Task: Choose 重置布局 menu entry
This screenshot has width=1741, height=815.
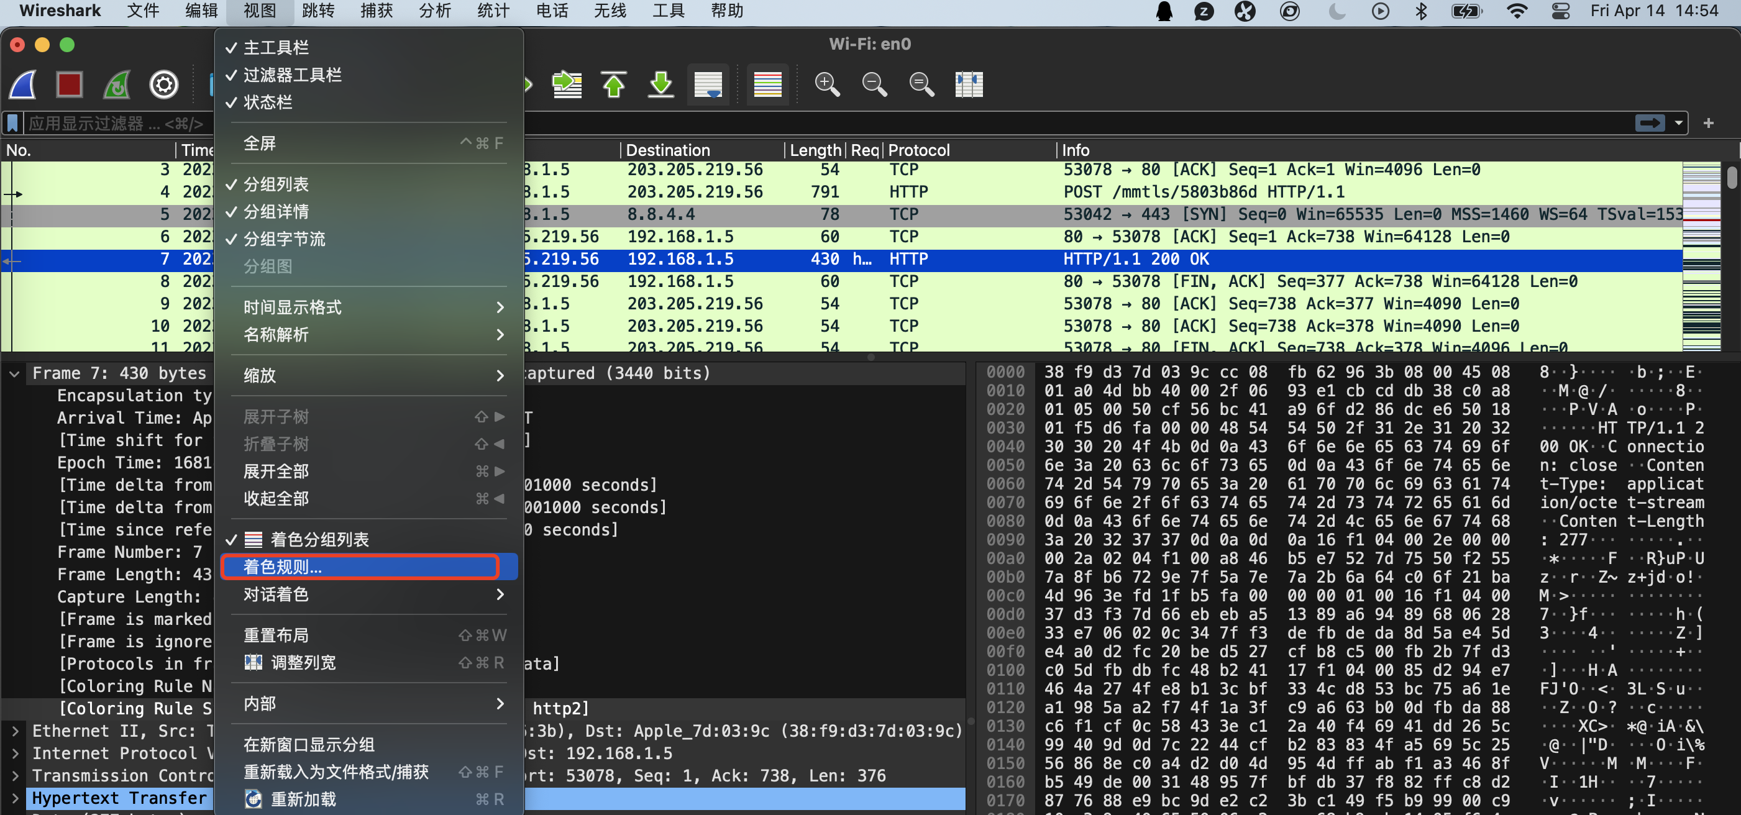Action: (x=369, y=635)
